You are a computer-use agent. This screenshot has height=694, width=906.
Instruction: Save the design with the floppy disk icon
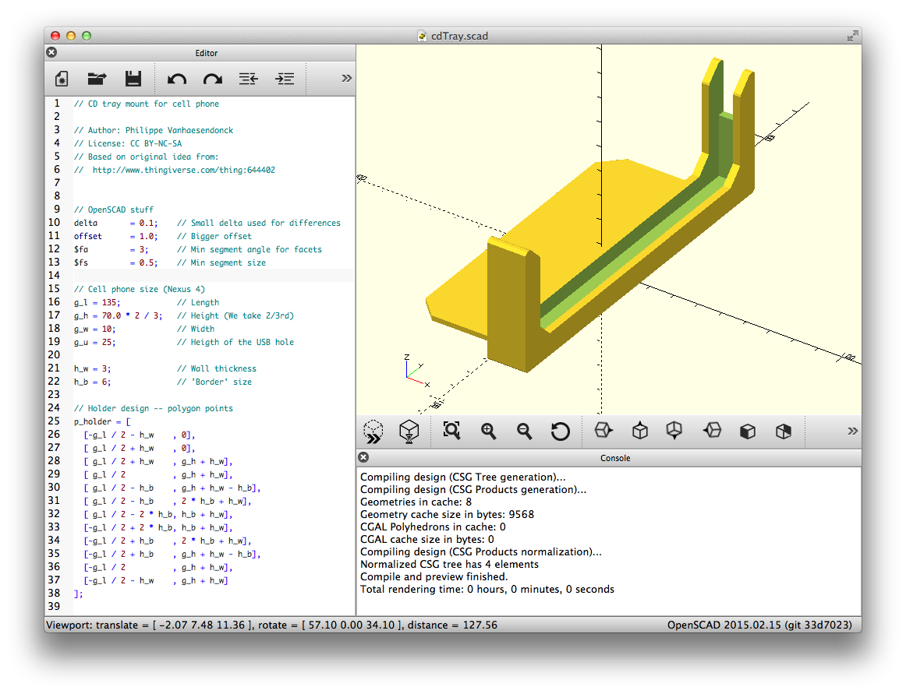pyautogui.click(x=133, y=79)
